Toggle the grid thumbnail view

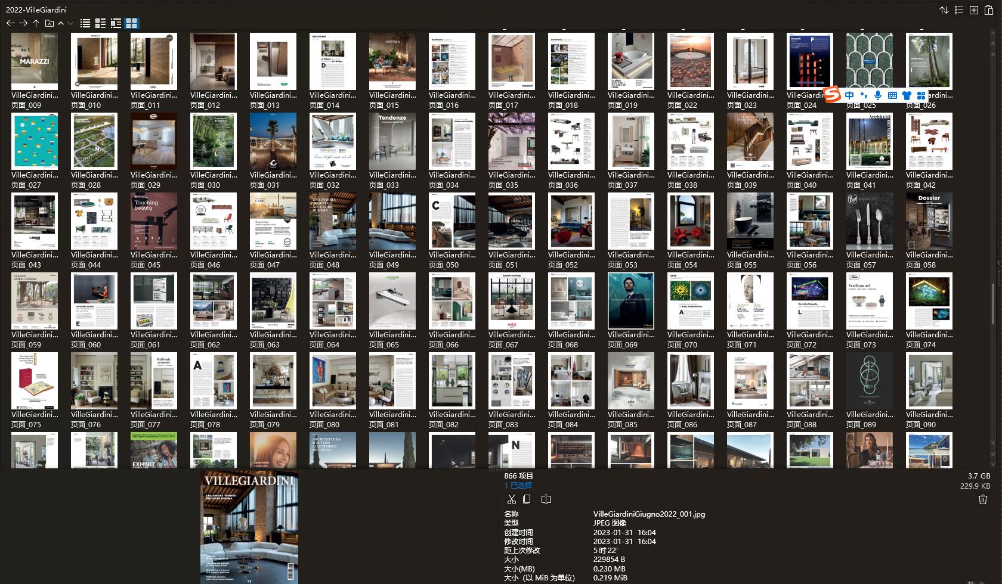(x=132, y=23)
